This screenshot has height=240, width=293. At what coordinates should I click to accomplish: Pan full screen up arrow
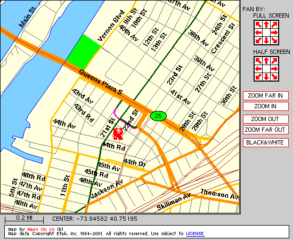pos(266,25)
